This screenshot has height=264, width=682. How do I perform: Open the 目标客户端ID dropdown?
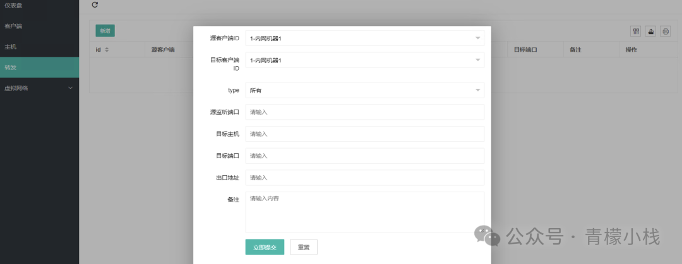[364, 60]
